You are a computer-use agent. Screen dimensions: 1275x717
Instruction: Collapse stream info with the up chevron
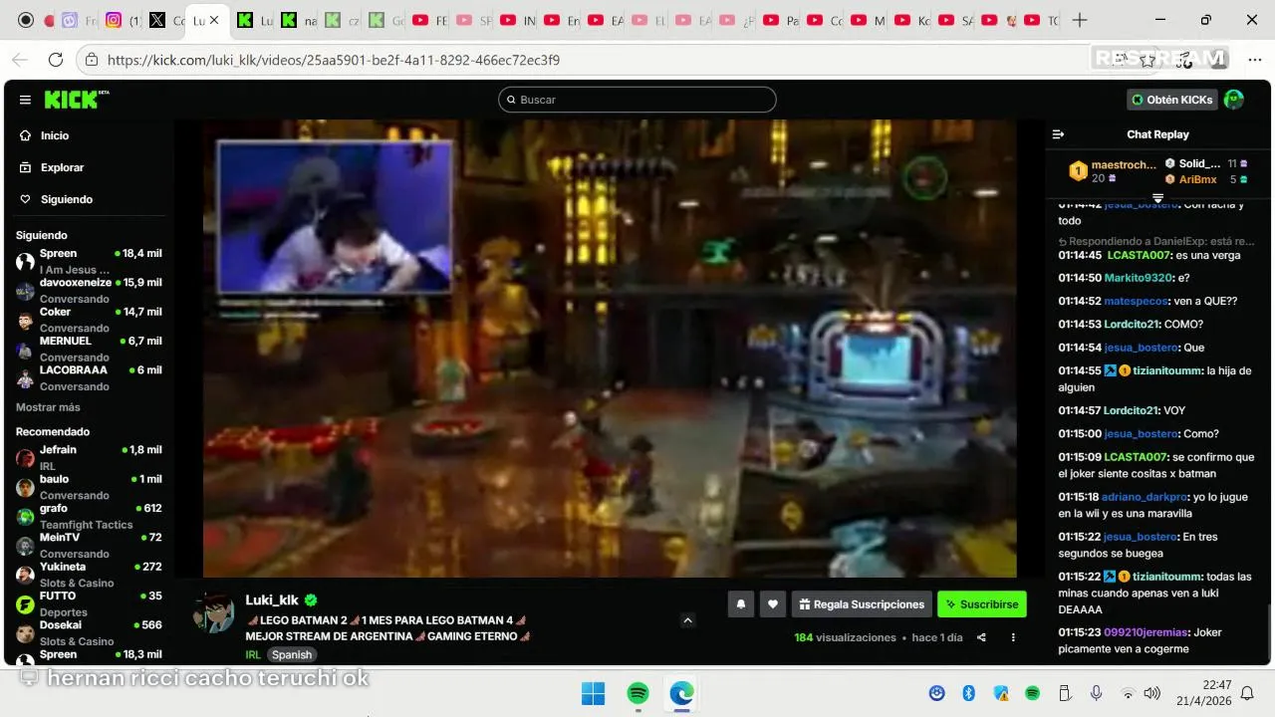click(687, 620)
